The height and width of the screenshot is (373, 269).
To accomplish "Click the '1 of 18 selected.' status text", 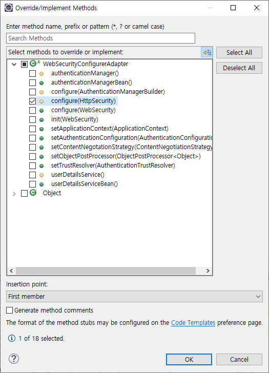I will click(42, 338).
